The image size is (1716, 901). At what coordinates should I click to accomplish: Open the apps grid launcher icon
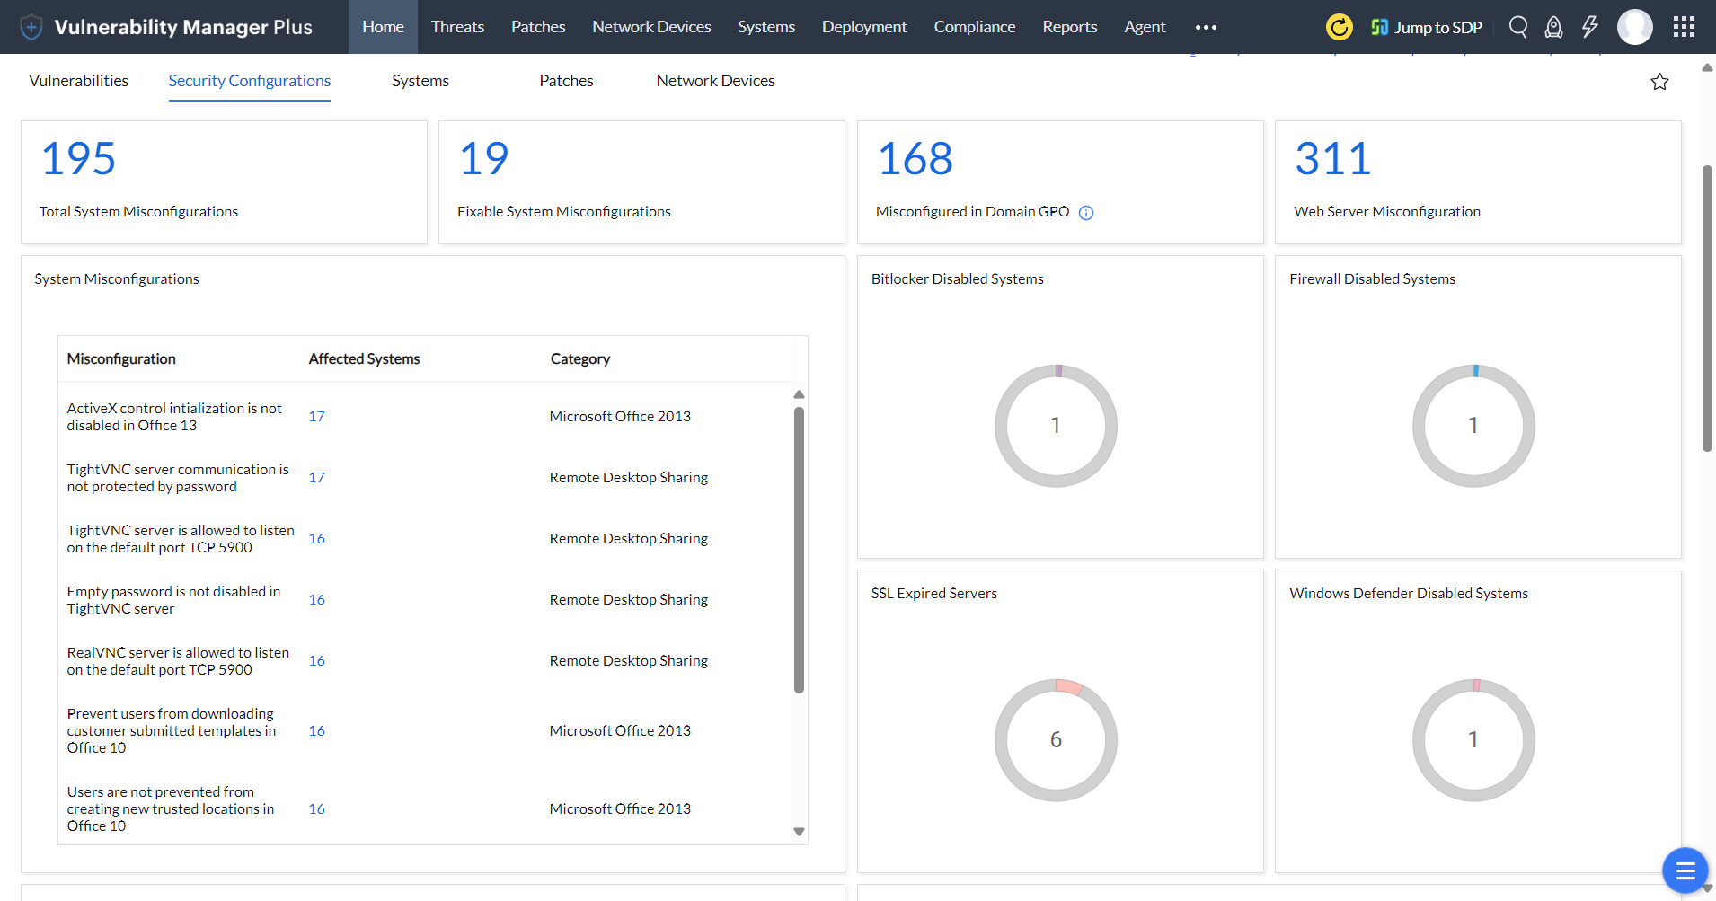click(x=1684, y=27)
